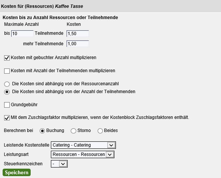
Task: Click the arrow of Catering - Catering combo box
Action: pyautogui.click(x=111, y=145)
